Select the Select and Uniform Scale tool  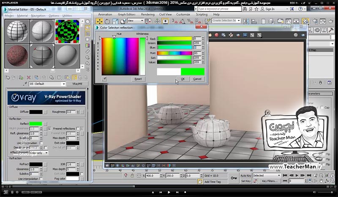[115, 21]
